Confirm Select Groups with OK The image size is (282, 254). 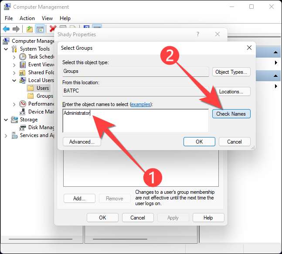[x=199, y=142]
